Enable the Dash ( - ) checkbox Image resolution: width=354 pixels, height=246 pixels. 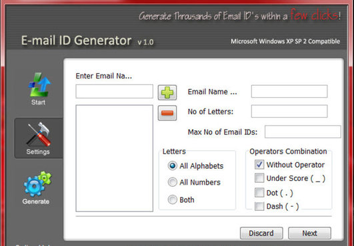pyautogui.click(x=259, y=206)
